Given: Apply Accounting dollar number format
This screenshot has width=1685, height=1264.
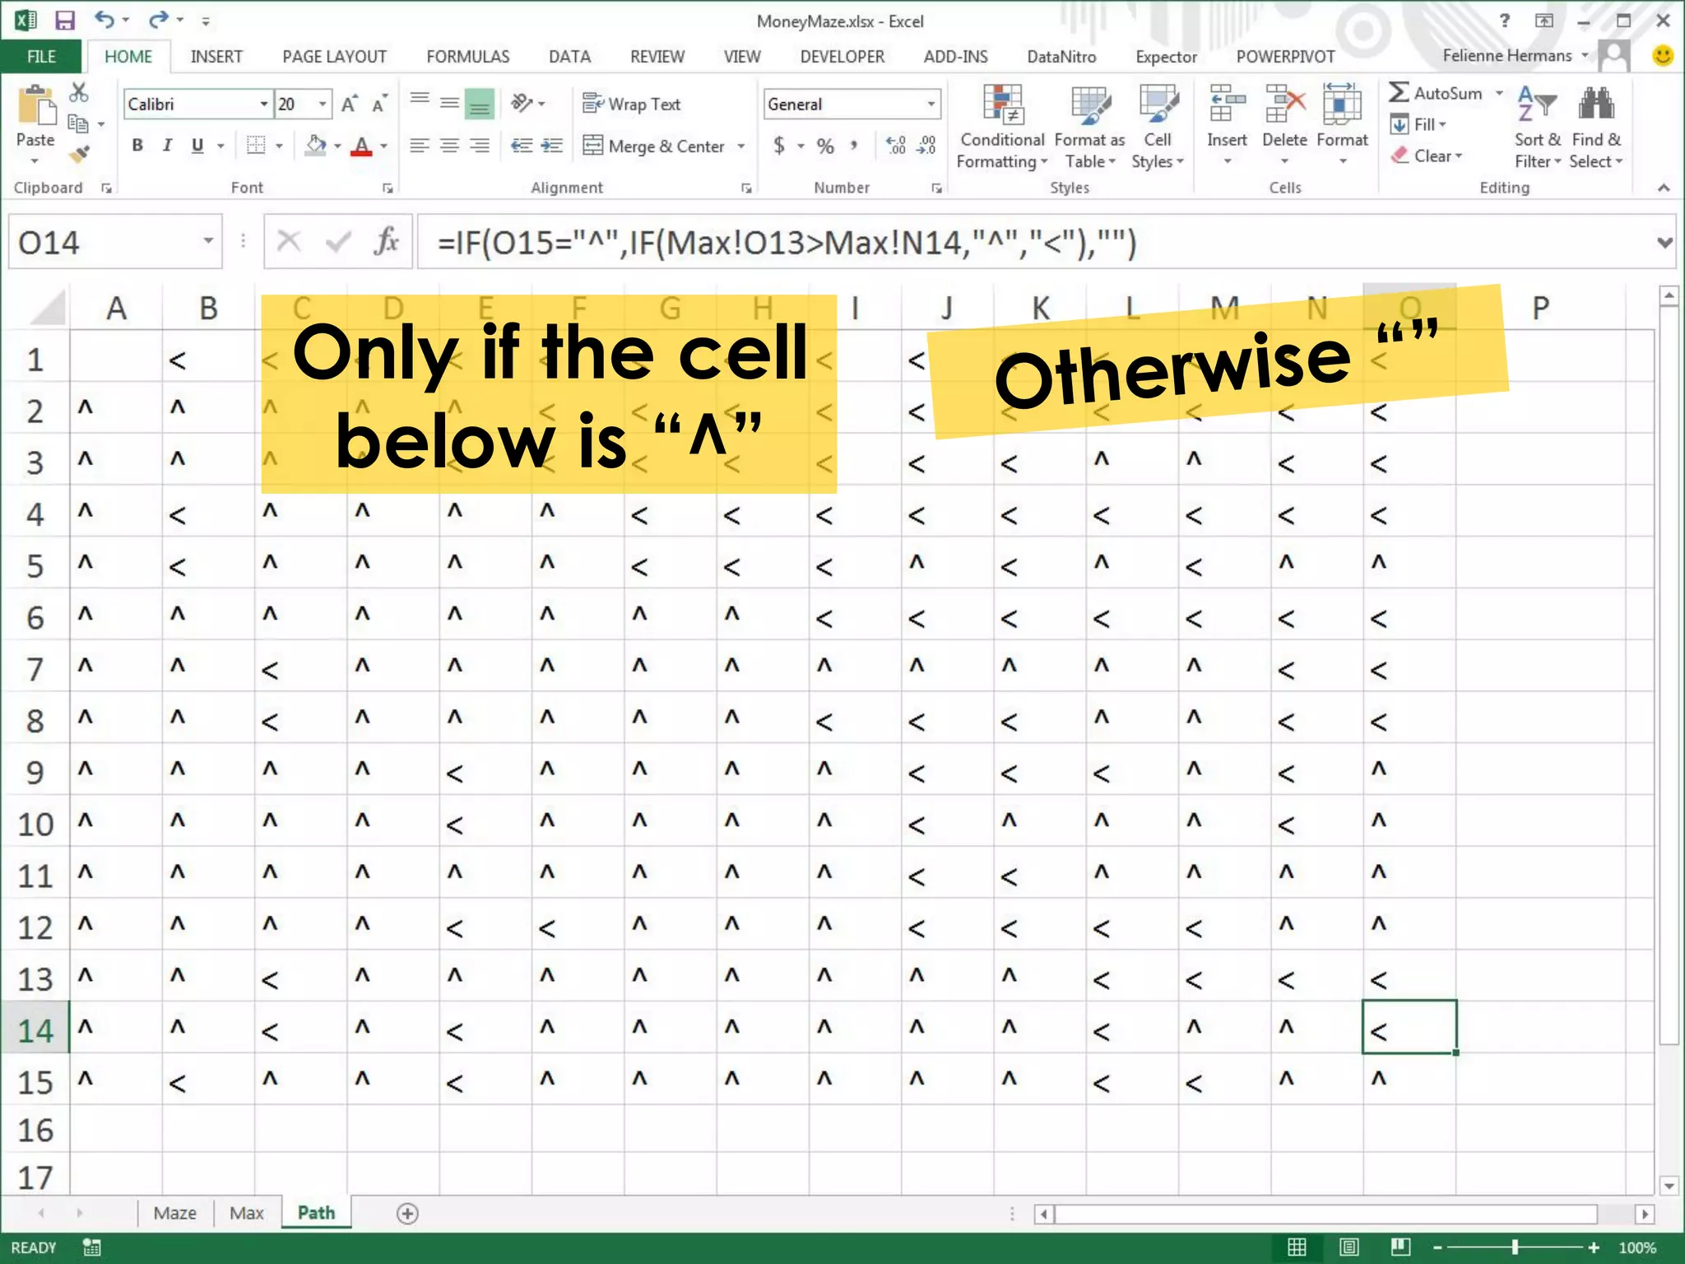Looking at the screenshot, I should coord(779,146).
